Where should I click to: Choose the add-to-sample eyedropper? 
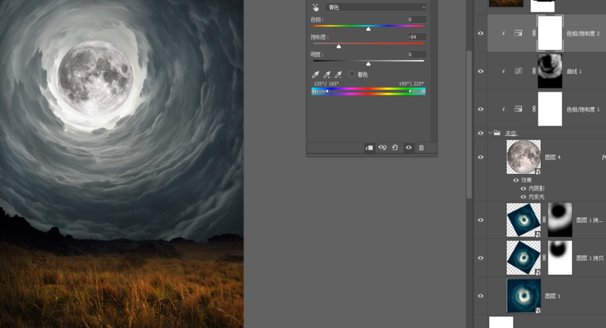pyautogui.click(x=327, y=75)
